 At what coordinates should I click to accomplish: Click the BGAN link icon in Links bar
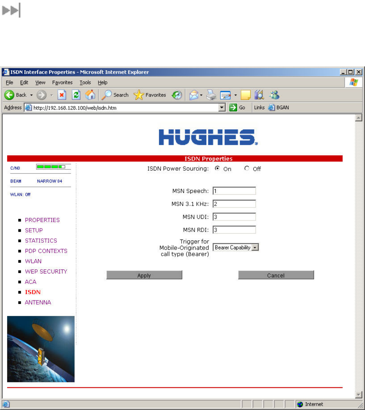tap(272, 107)
